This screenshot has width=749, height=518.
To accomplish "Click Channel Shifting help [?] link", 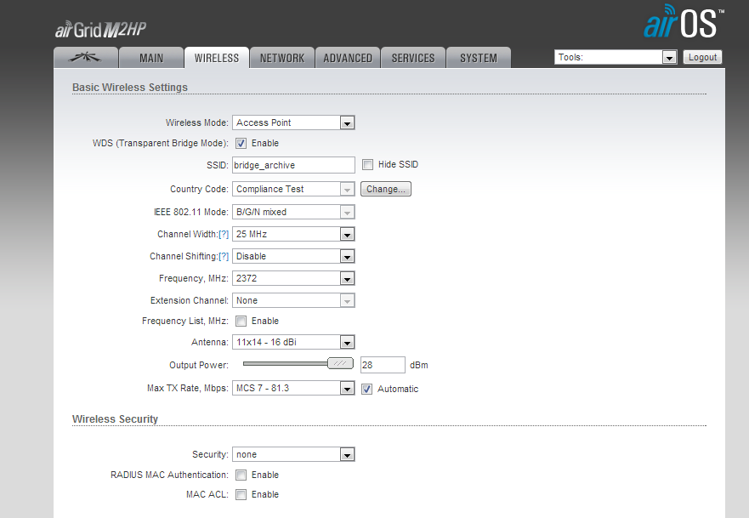I will pos(224,256).
